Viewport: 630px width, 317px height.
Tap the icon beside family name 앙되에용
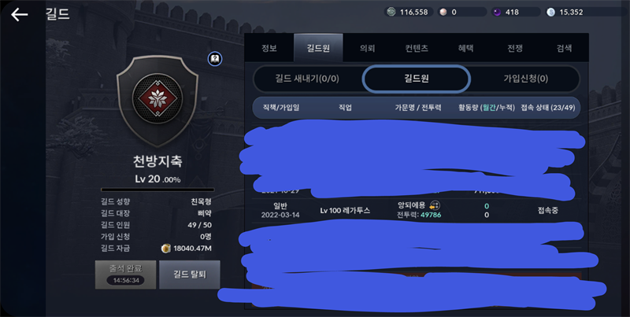point(435,205)
